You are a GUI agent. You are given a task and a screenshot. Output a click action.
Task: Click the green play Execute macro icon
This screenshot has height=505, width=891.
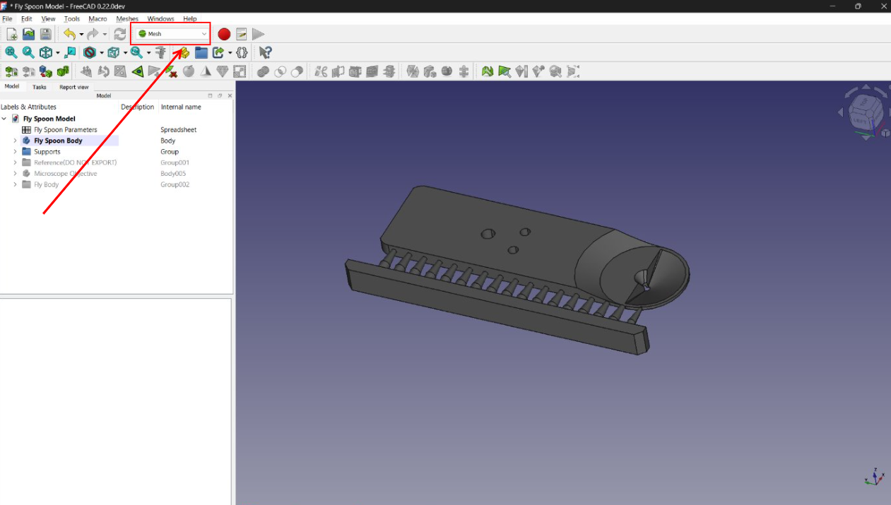tap(259, 34)
